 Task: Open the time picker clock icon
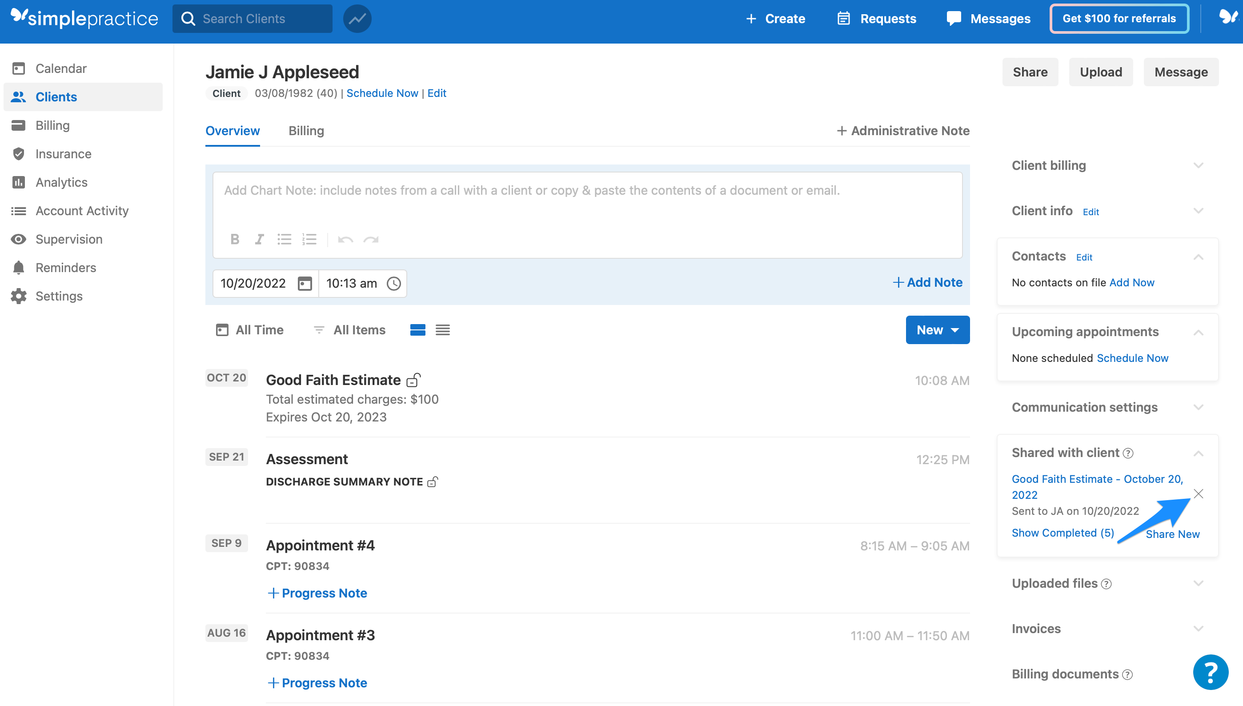[x=393, y=283]
